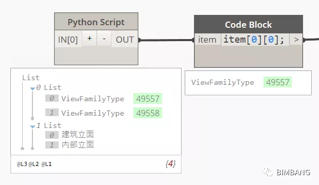Image resolution: width=319 pixels, height=185 pixels.
Task: Click the green 49557 element ID in the list
Action: [148, 99]
